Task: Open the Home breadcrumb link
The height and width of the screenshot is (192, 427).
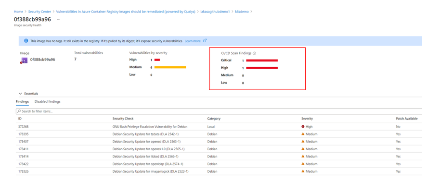Action: coord(18,12)
